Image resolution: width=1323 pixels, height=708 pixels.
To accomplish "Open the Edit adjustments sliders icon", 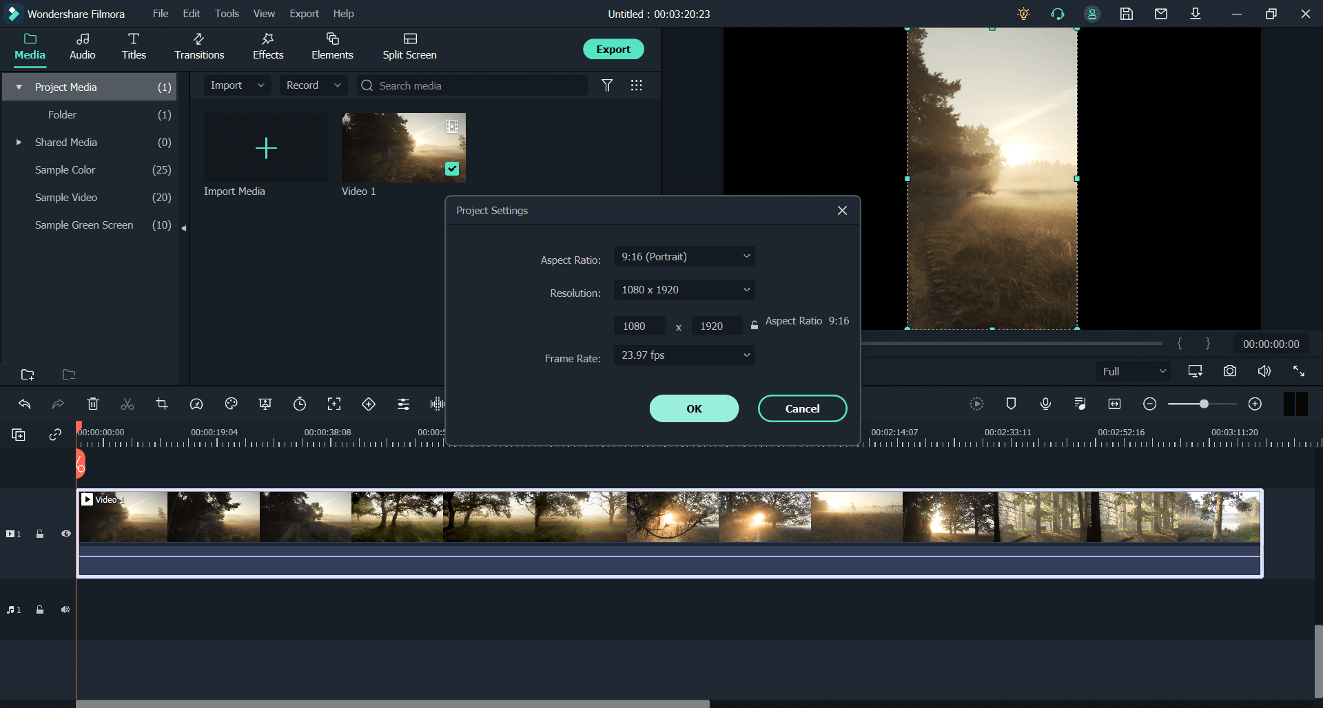I will click(x=403, y=404).
